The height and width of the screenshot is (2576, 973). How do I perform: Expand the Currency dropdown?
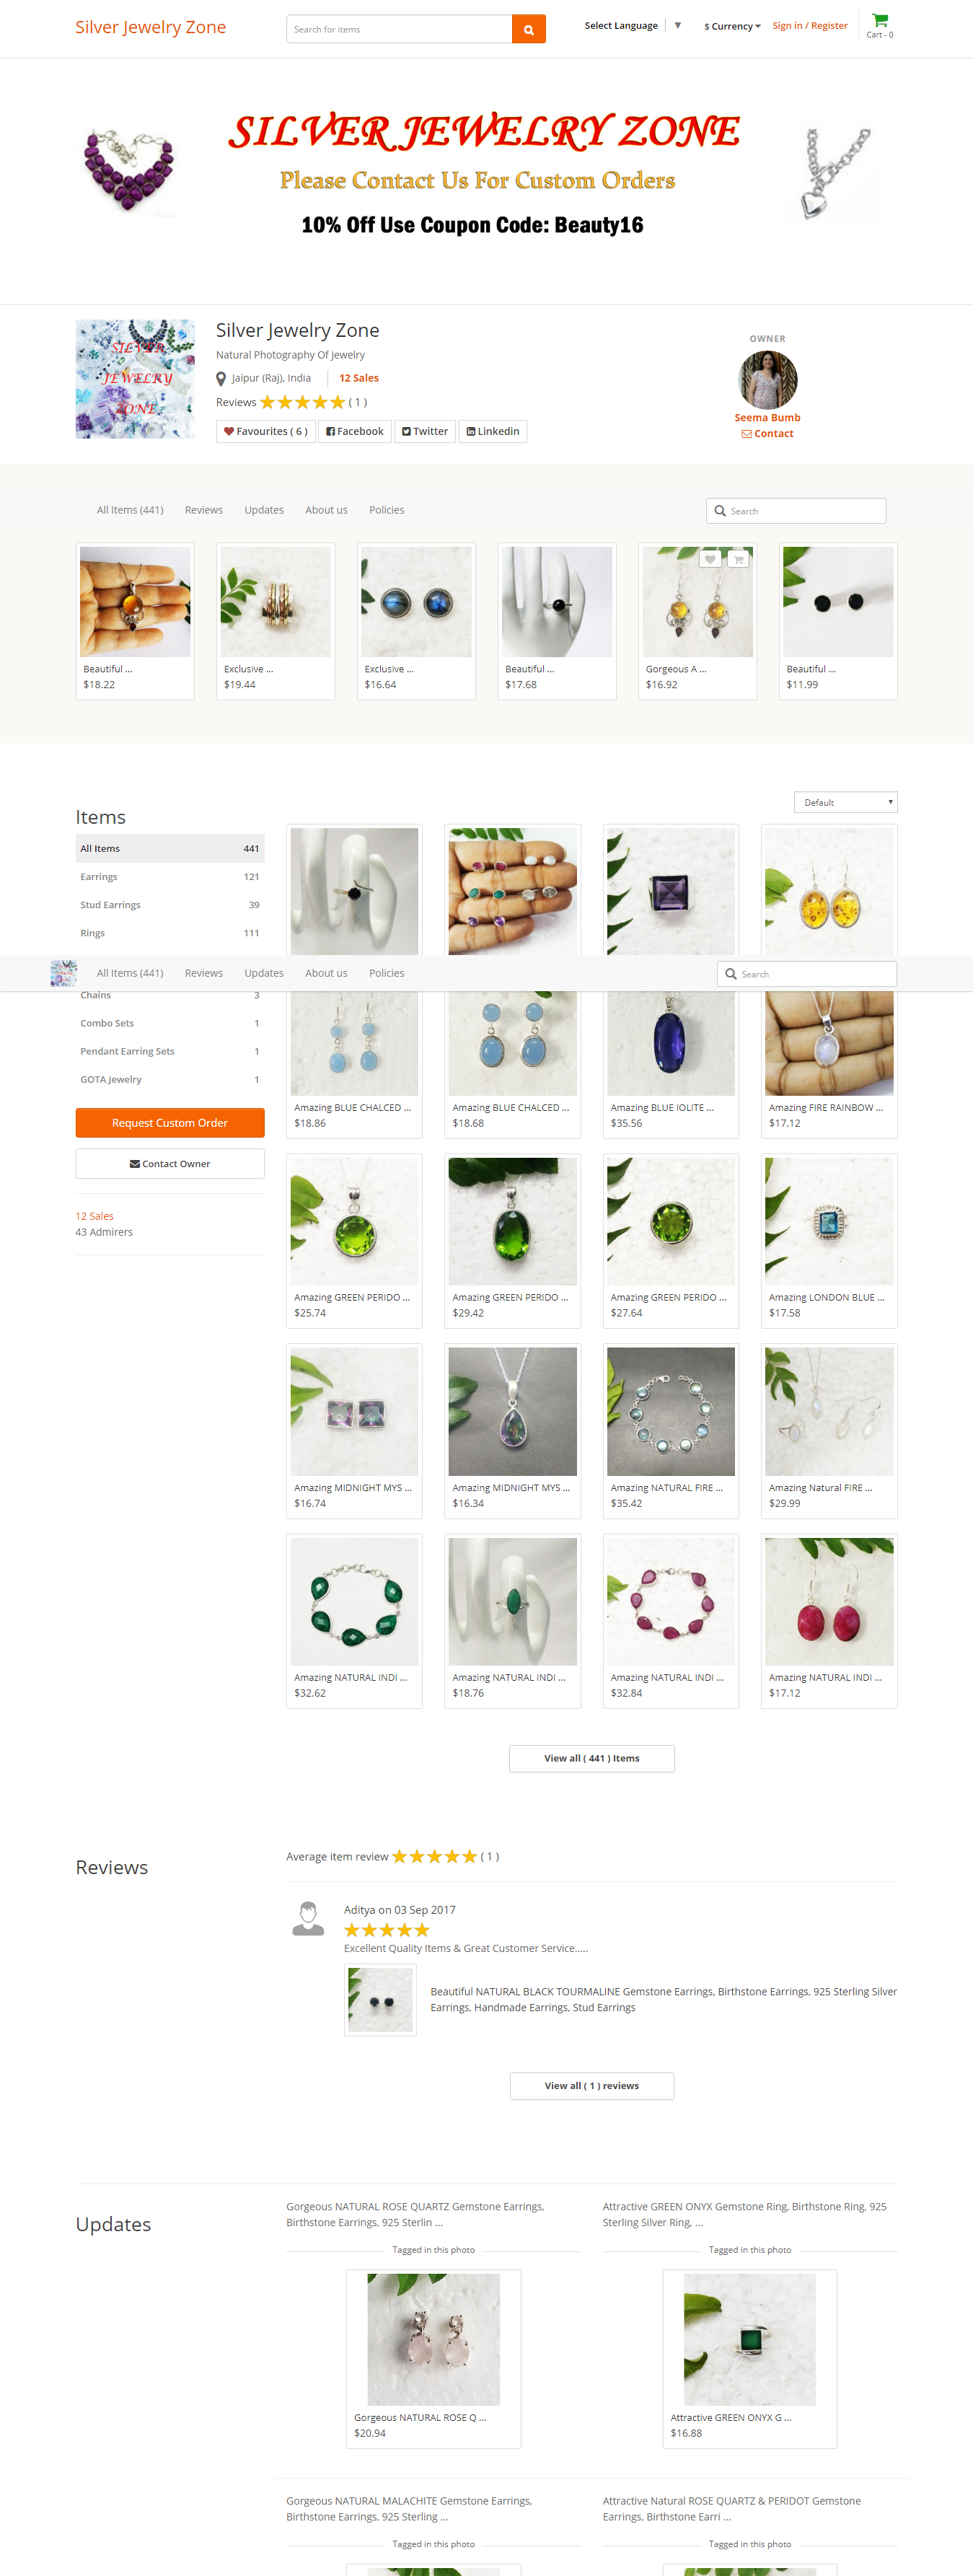click(x=732, y=26)
